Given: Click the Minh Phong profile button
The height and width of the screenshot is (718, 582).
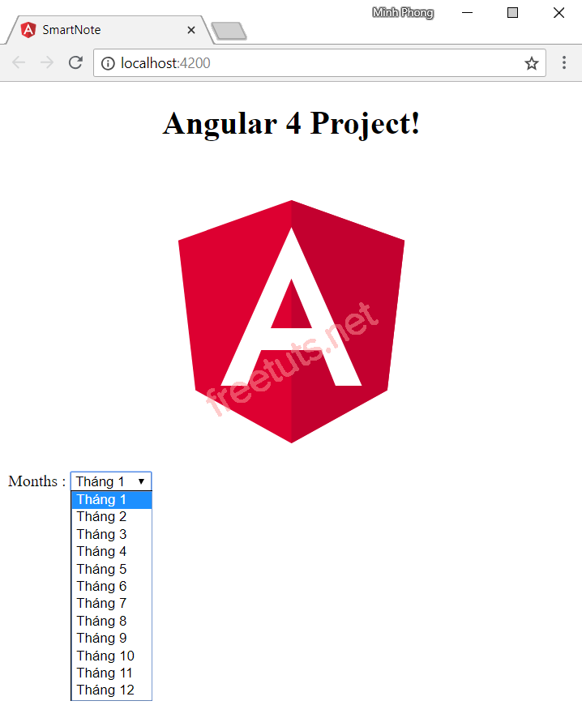Looking at the screenshot, I should pyautogui.click(x=402, y=13).
